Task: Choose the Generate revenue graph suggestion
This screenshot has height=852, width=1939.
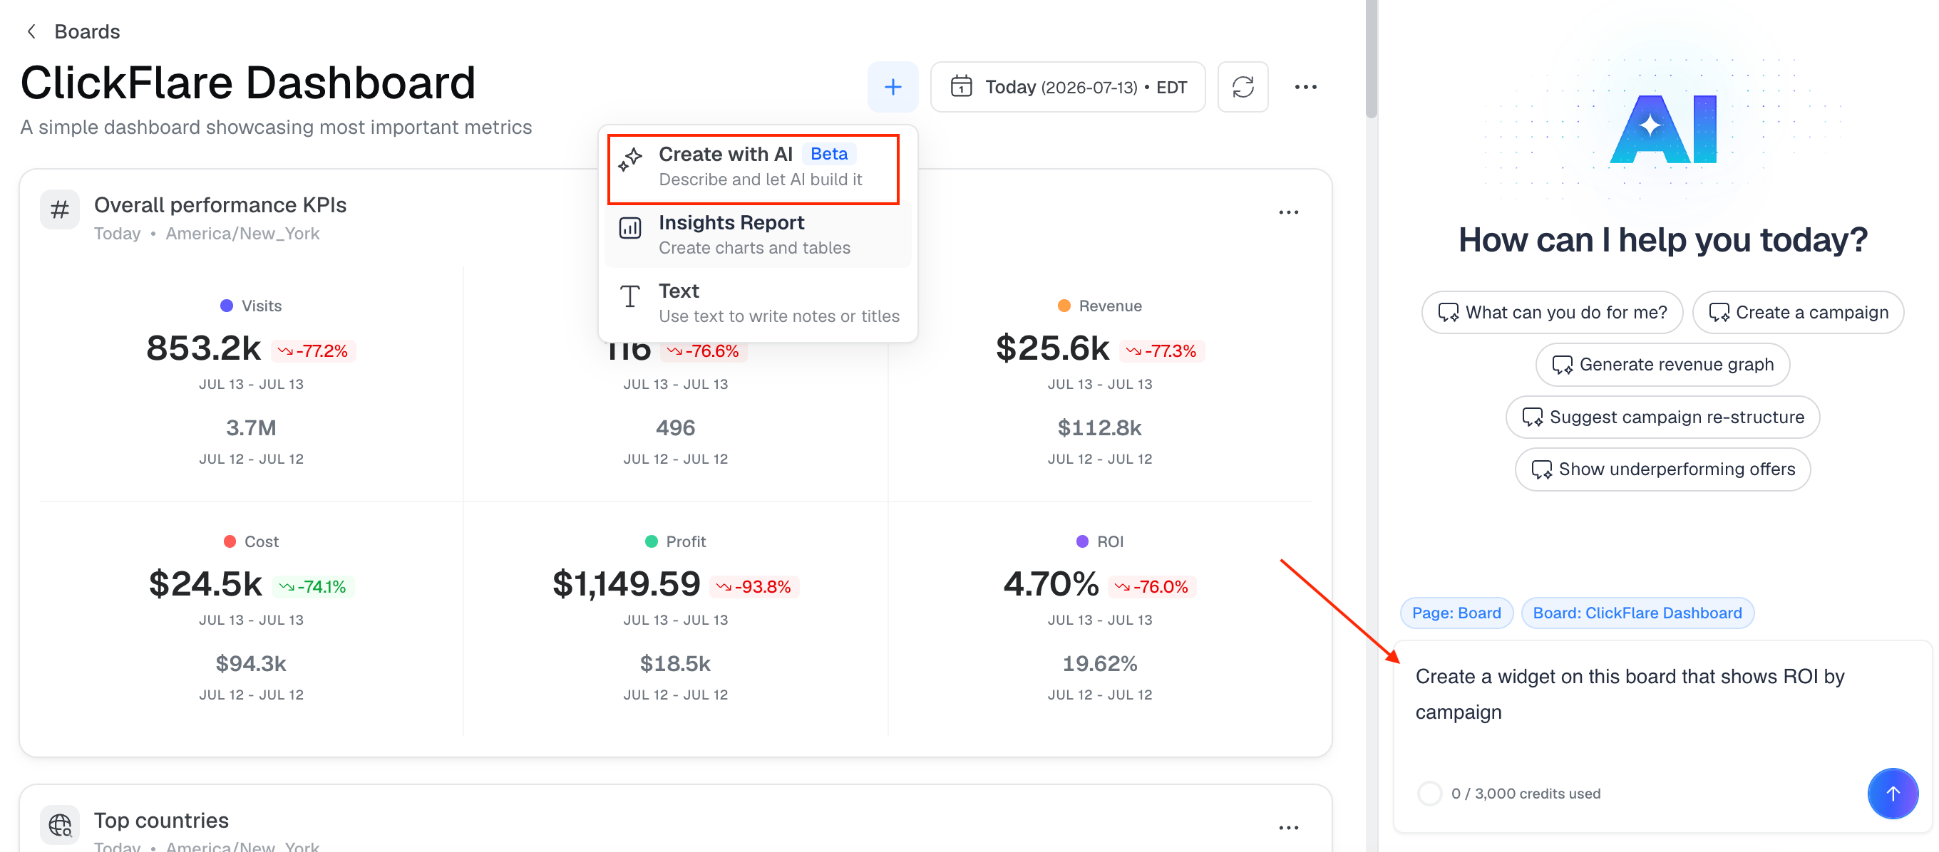Action: tap(1662, 365)
